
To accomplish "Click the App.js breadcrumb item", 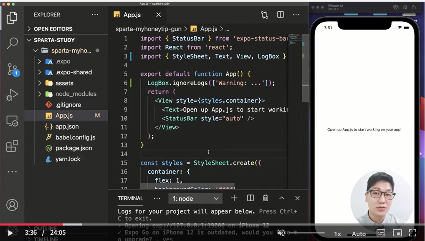I will coord(205,29).
